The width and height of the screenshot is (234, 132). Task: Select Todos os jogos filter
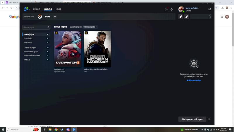click(30, 48)
